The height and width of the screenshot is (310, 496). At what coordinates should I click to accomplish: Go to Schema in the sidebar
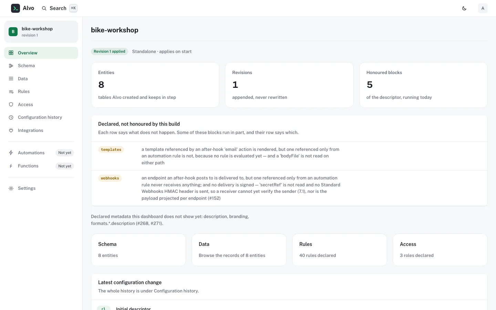[x=41, y=66]
